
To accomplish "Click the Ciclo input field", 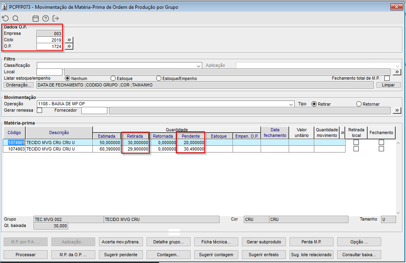I will click(50, 40).
